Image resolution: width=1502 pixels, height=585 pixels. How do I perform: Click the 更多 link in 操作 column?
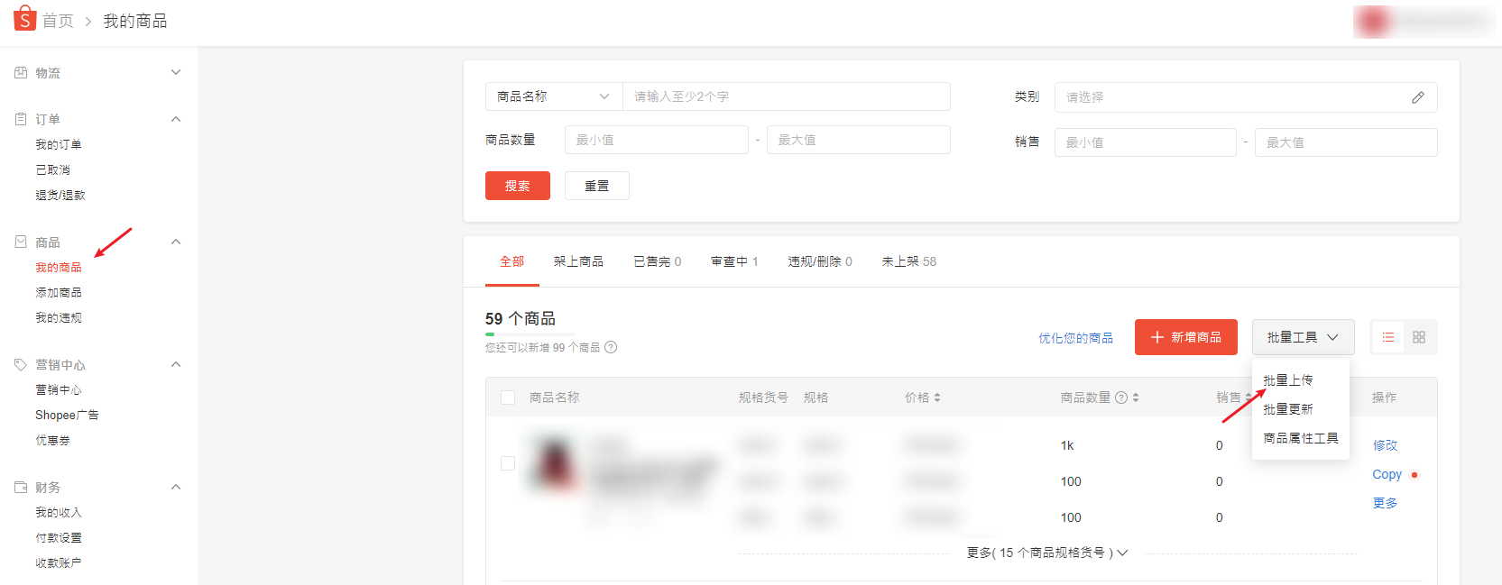tap(1386, 503)
